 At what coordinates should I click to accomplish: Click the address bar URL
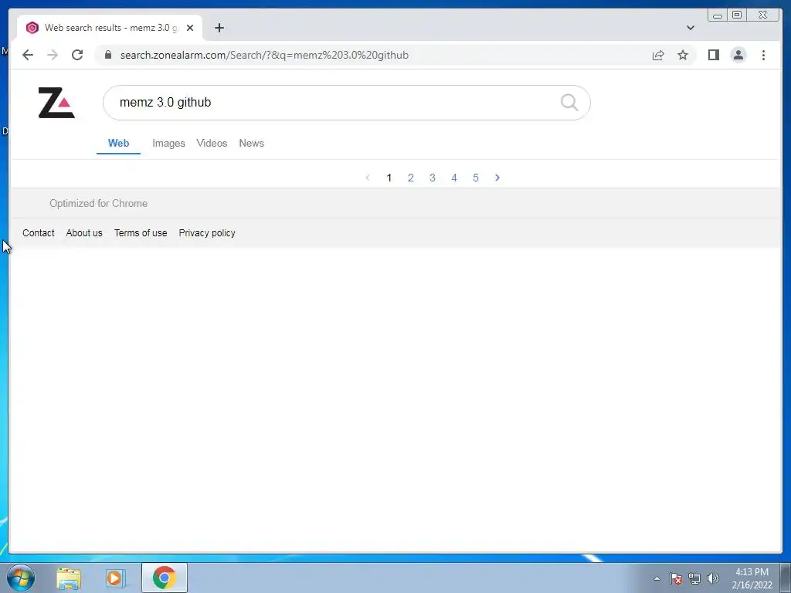pos(264,55)
